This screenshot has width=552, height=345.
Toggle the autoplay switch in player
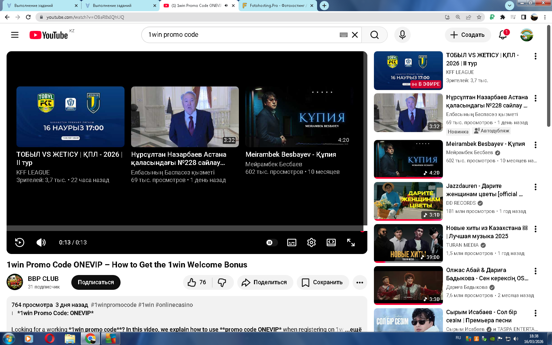coord(271,242)
